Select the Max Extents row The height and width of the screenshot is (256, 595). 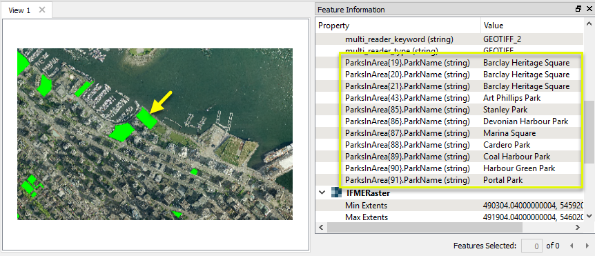(x=449, y=217)
